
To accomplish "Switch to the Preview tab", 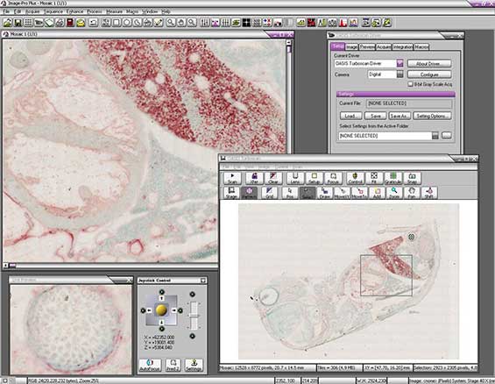I will [x=367, y=46].
